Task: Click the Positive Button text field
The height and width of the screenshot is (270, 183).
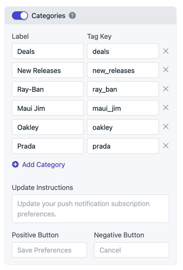Action: click(x=50, y=250)
